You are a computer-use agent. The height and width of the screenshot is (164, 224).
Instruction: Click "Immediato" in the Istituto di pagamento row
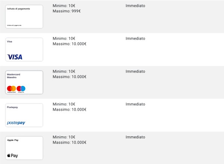136,6
